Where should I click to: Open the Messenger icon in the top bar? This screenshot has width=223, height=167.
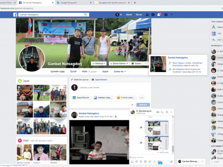tap(153, 14)
